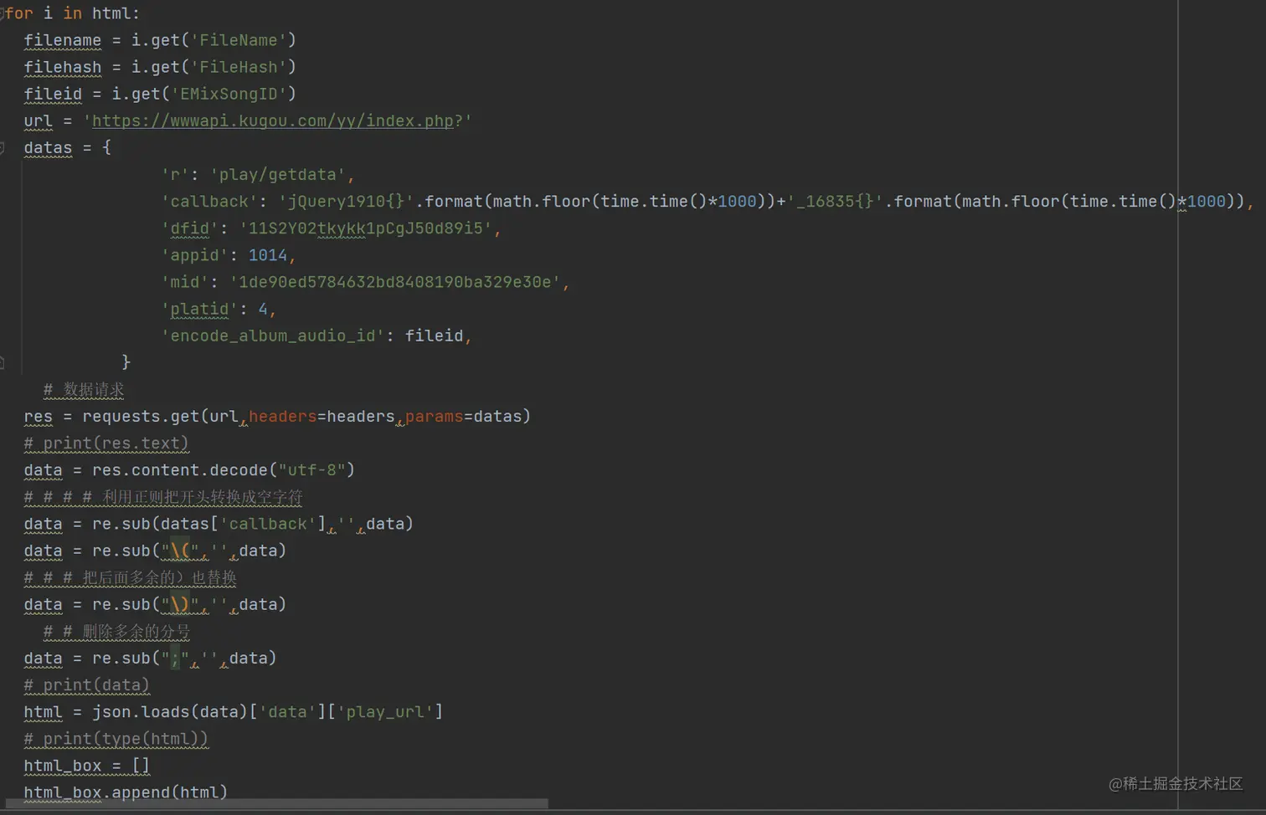The height and width of the screenshot is (815, 1266).
Task: Click 'fileid' value after encode_album_audio_id
Action: point(434,336)
